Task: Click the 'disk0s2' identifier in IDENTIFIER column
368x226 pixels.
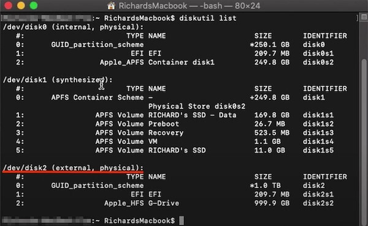Action: [318, 62]
